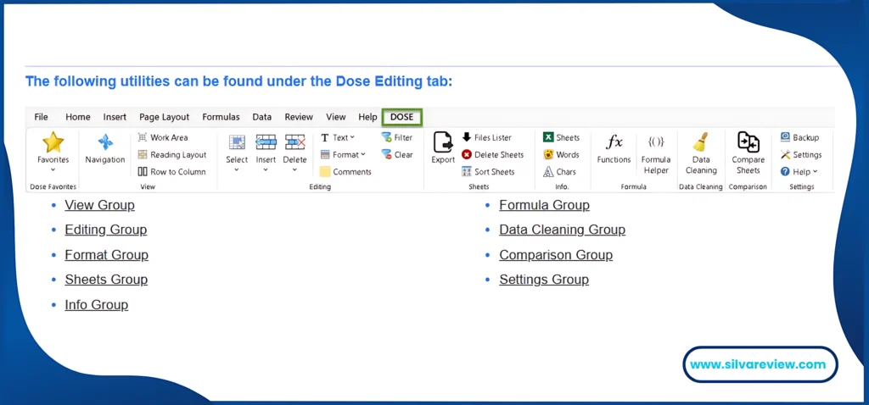
Task: Click the Clear filter icon
Action: pyautogui.click(x=386, y=154)
